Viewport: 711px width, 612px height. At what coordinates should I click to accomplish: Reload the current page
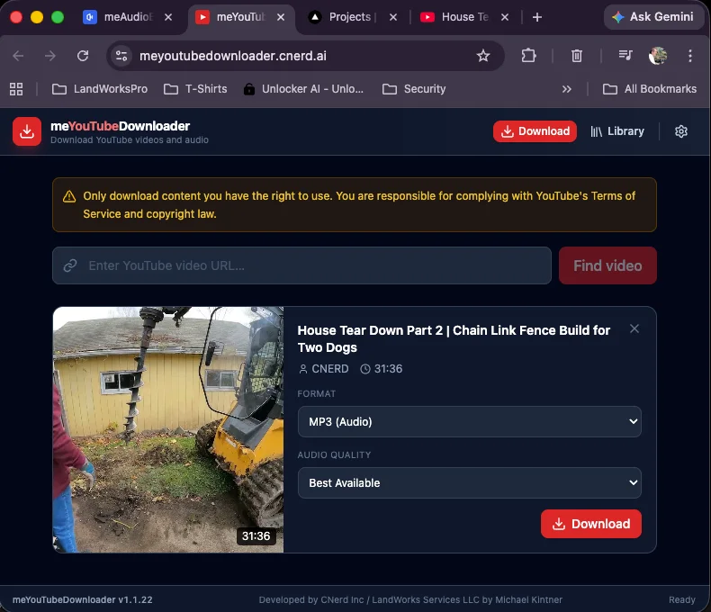pyautogui.click(x=83, y=56)
